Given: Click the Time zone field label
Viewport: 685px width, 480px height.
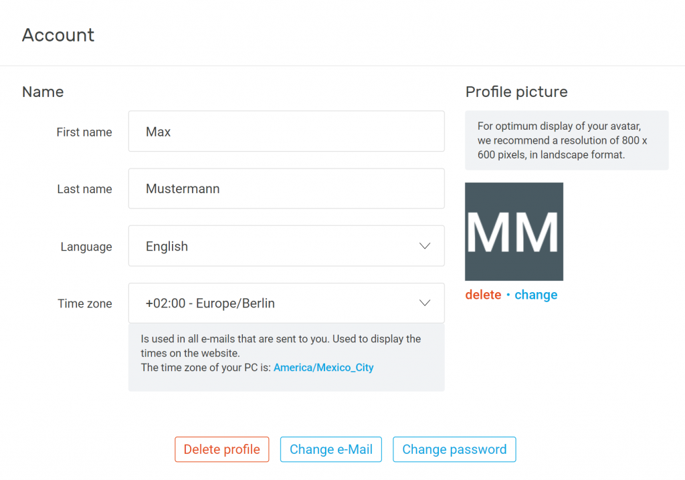Looking at the screenshot, I should coord(85,304).
